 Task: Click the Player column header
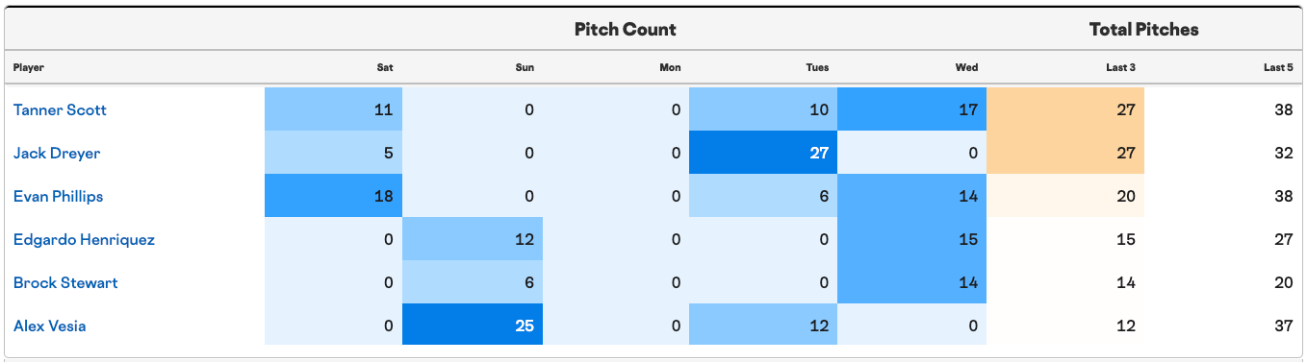pos(29,67)
